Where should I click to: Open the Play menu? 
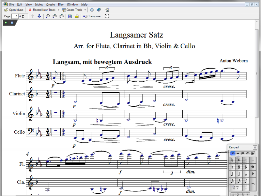[x=61, y=5]
